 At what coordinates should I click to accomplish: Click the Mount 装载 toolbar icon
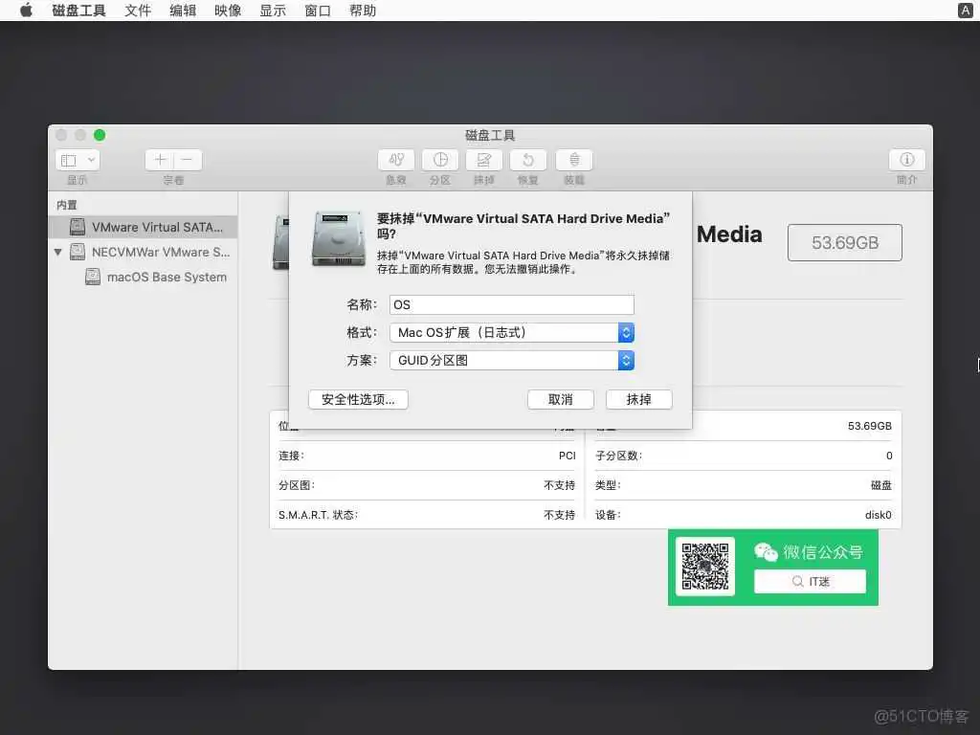click(x=574, y=160)
